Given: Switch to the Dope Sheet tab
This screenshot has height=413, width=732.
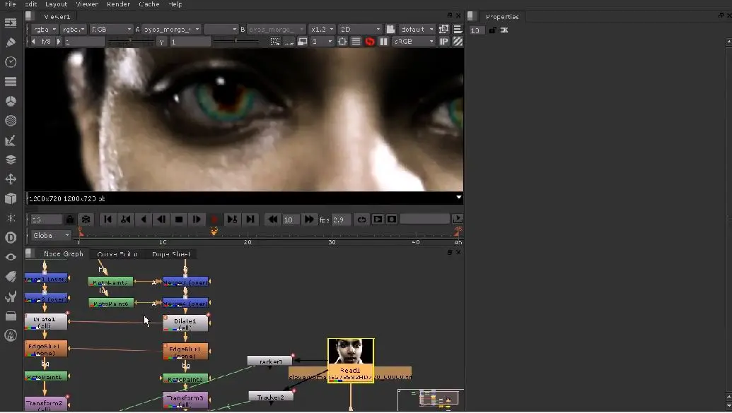Looking at the screenshot, I should pyautogui.click(x=171, y=254).
